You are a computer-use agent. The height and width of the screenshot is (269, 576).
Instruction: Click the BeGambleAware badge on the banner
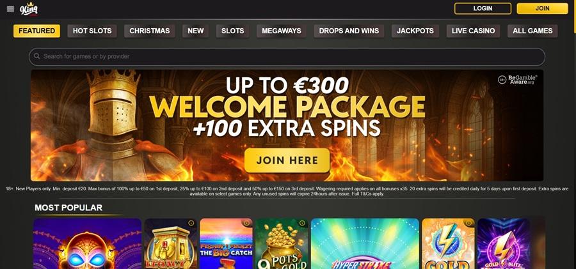point(517,80)
